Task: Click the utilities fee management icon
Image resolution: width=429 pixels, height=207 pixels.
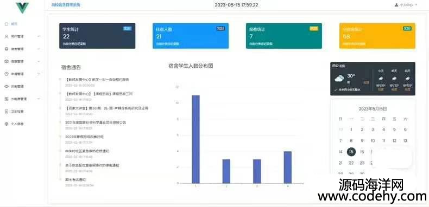Action: 7,99
